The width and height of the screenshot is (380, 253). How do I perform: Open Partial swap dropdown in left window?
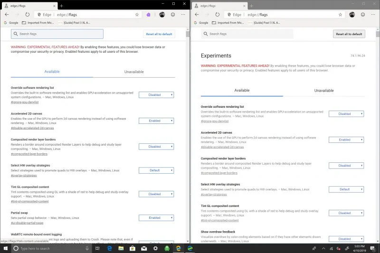click(x=156, y=218)
